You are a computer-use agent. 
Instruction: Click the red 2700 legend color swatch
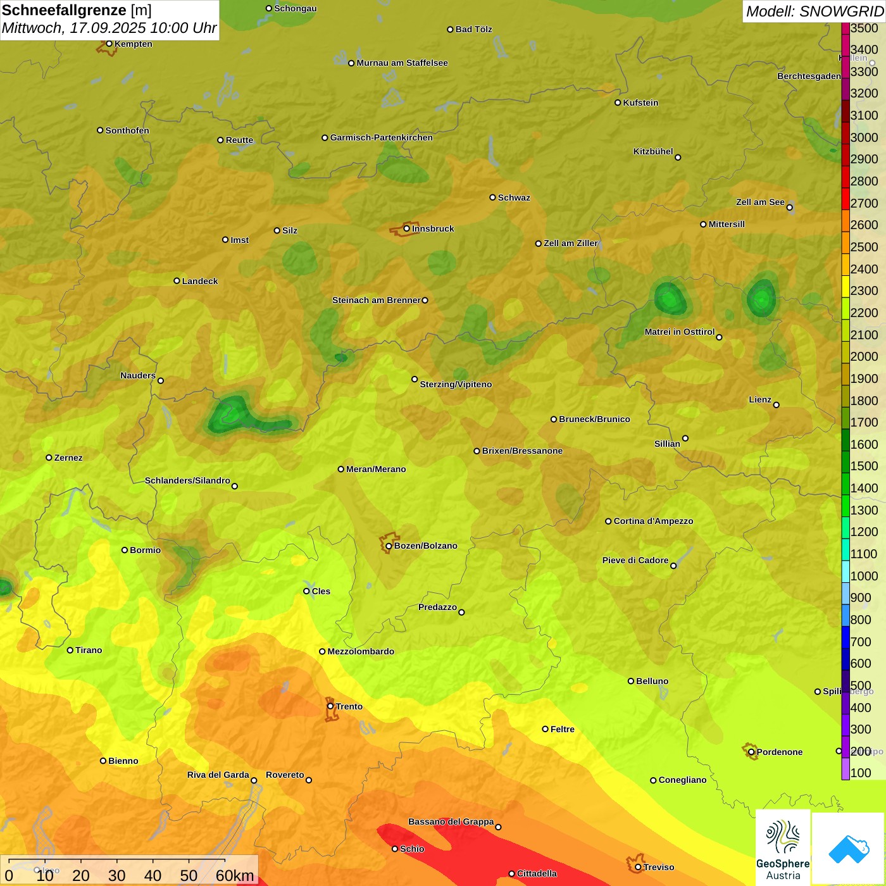pos(845,199)
